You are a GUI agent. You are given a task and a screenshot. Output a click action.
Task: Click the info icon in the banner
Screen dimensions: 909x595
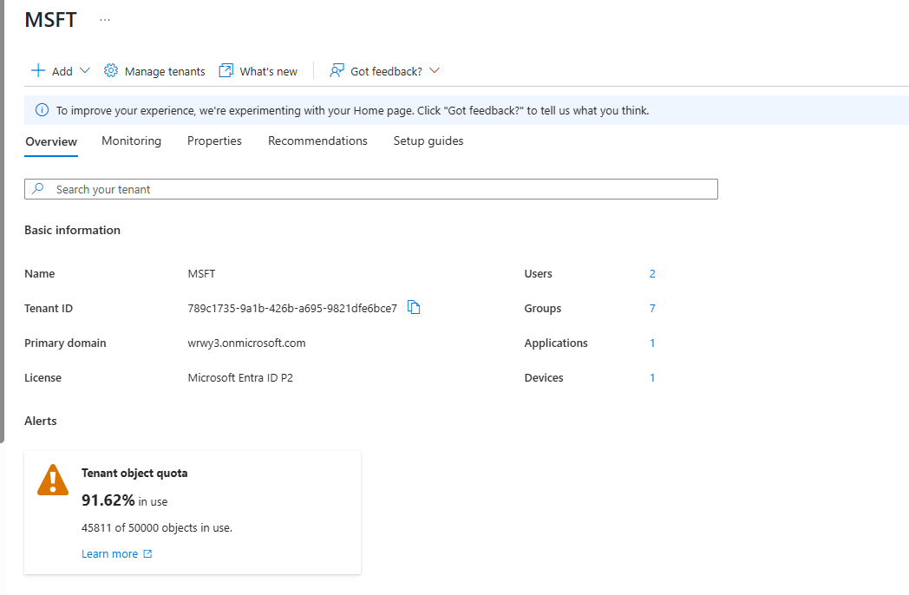click(43, 110)
